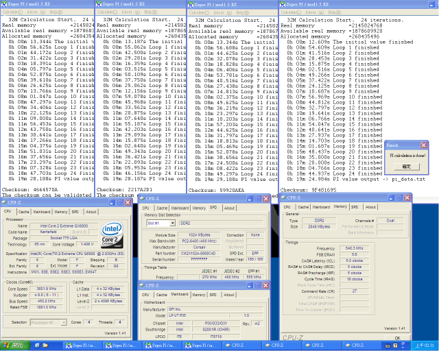This screenshot has height=351, width=439.
Task: Select SPD tab in the Motherboard window
Action: (213, 295)
